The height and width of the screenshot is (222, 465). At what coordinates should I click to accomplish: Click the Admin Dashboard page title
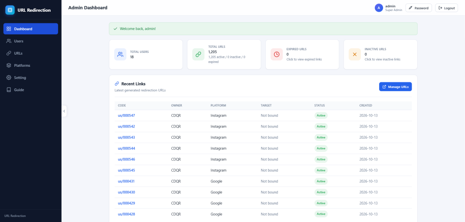pos(88,8)
